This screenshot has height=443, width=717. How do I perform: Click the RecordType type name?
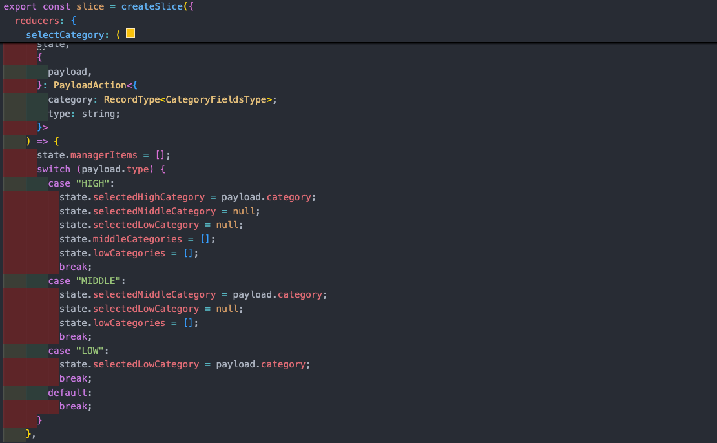click(132, 99)
